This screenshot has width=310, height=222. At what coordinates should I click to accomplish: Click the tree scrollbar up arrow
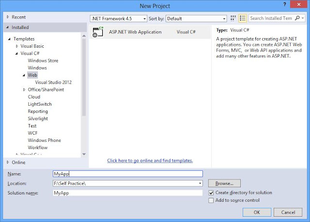point(84,36)
